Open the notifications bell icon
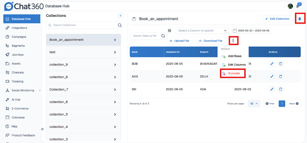This screenshot has height=143, width=307. [298, 6]
